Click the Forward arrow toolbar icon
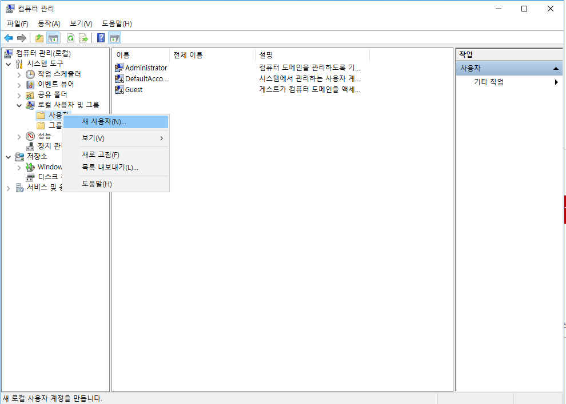The height and width of the screenshot is (404, 566). tap(22, 38)
